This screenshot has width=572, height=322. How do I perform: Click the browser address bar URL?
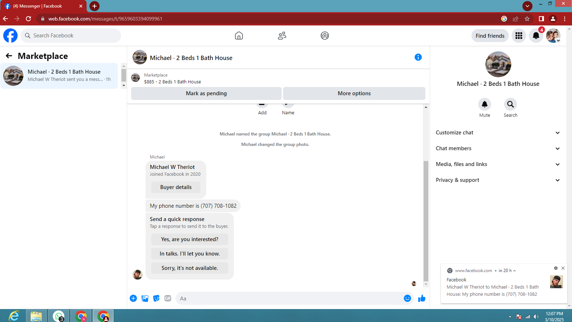[x=105, y=19]
